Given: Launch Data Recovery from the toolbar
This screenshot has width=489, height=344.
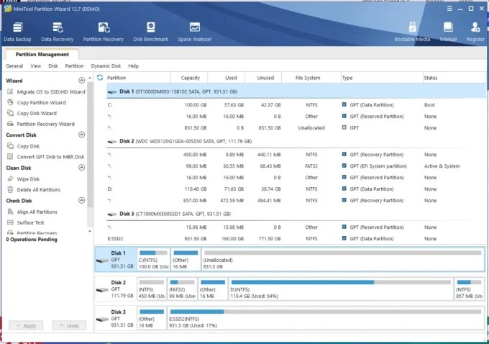Looking at the screenshot, I should pyautogui.click(x=57, y=32).
